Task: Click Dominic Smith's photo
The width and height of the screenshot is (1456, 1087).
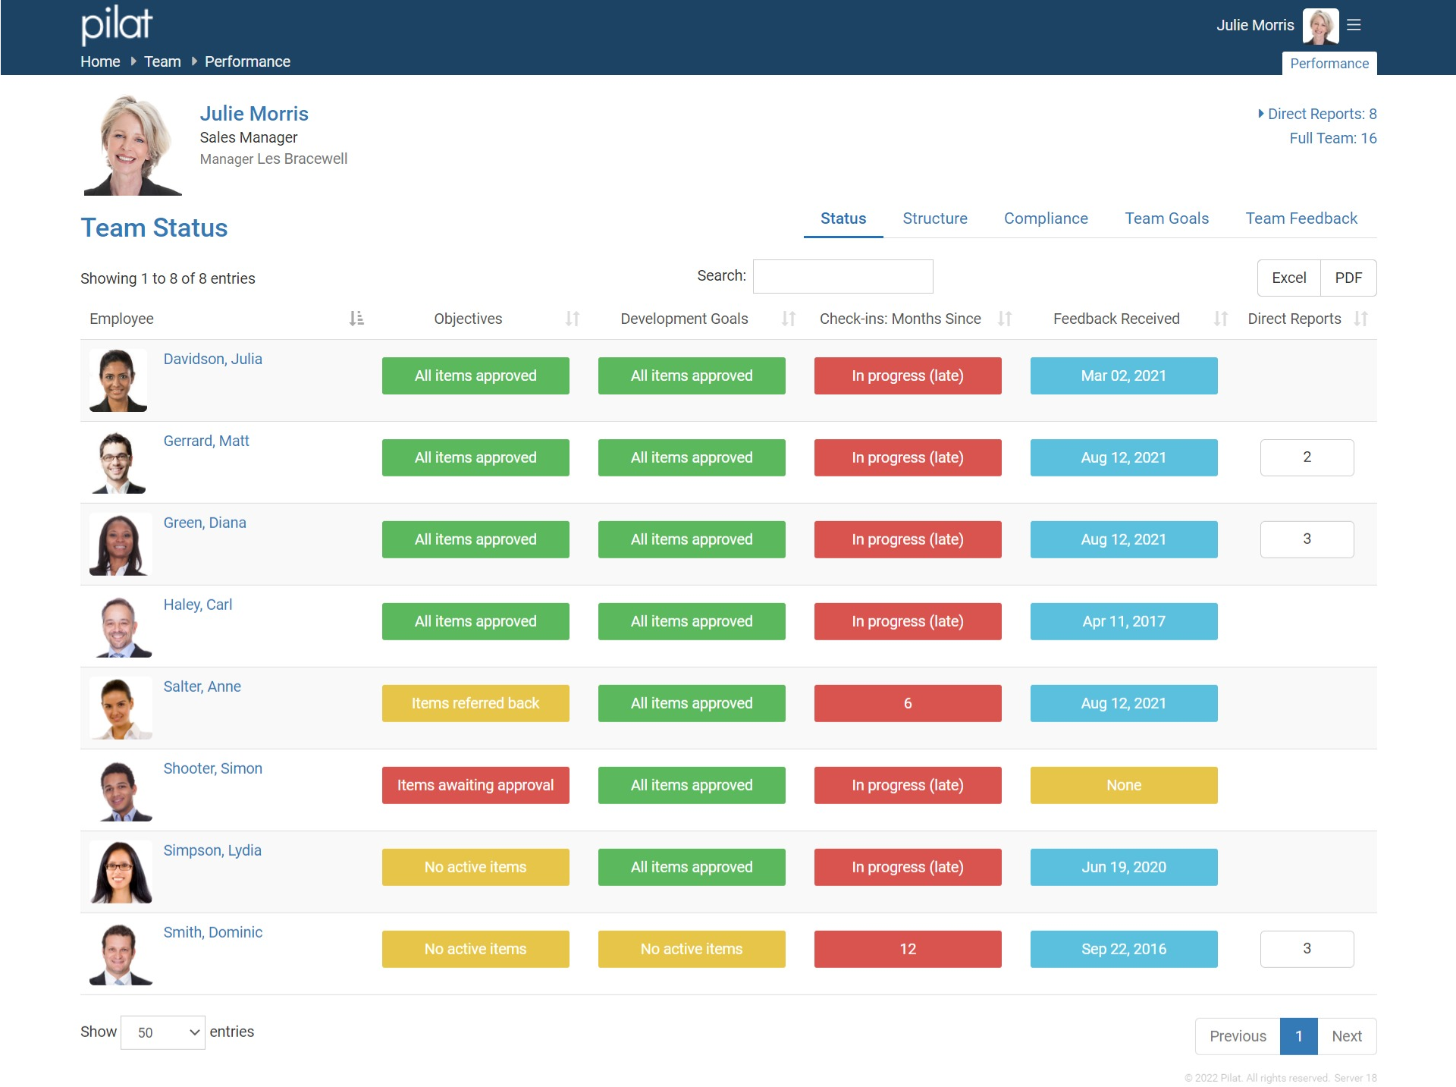Action: (x=121, y=953)
